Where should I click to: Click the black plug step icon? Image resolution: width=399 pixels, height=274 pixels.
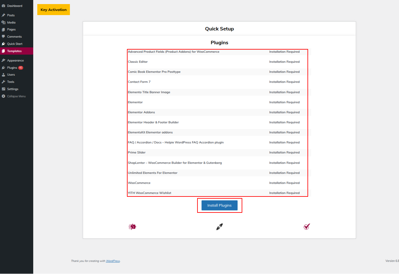(x=219, y=227)
